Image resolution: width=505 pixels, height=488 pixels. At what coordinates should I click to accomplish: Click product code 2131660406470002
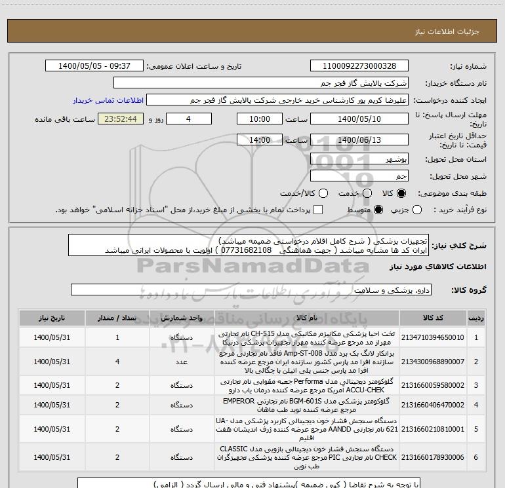(433, 405)
